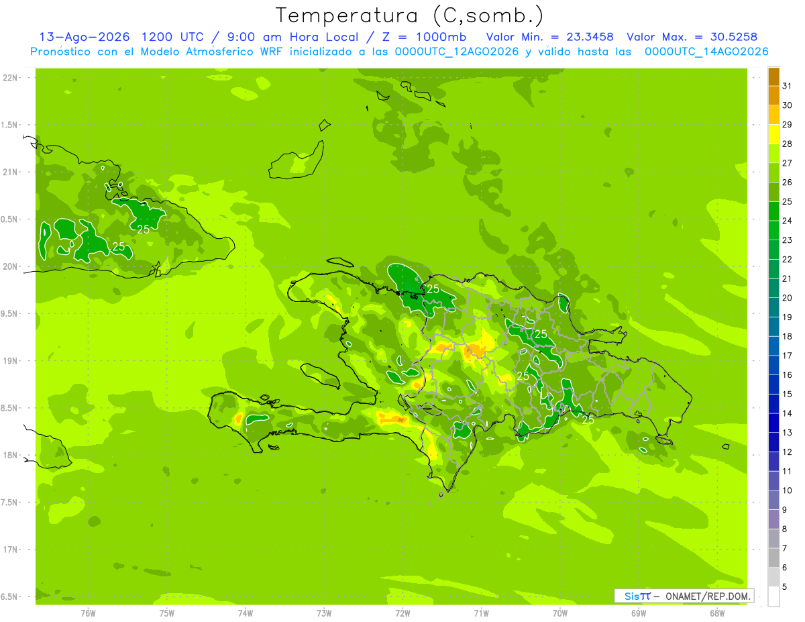
Task: Click the blue legend swatch between 16 and 17
Action: [x=773, y=365]
